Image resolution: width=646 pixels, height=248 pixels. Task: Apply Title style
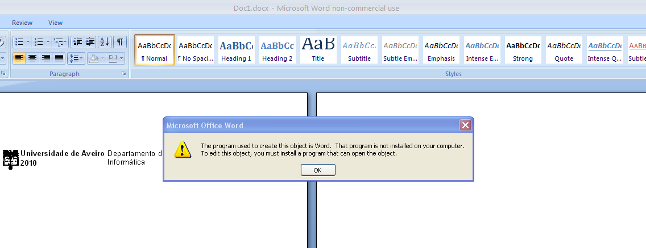[x=318, y=50]
